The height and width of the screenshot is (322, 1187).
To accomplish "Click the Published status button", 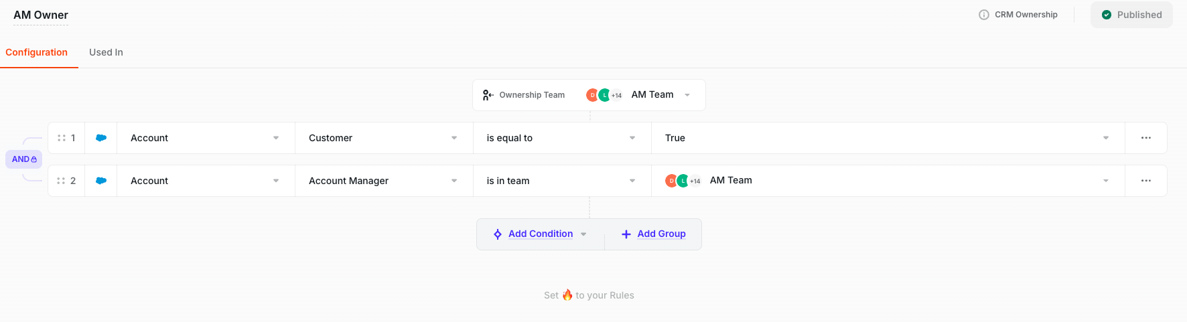I will (x=1131, y=15).
